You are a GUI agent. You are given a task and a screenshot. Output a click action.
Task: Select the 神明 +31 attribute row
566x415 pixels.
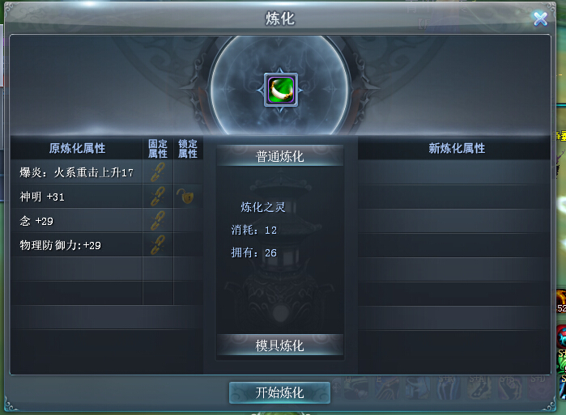coord(77,196)
